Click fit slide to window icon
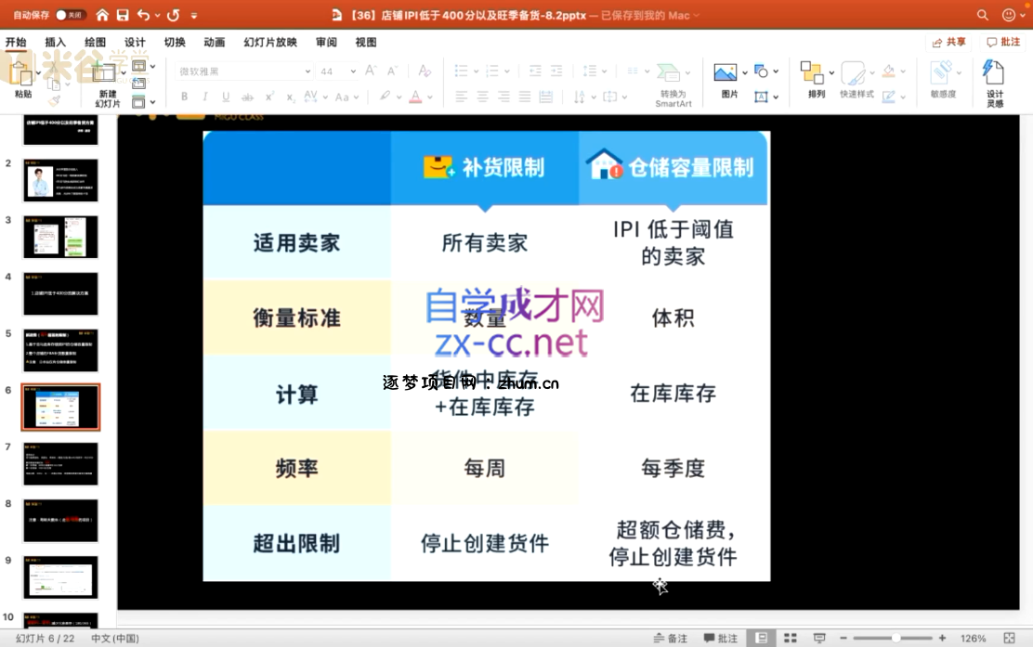 tap(1009, 638)
